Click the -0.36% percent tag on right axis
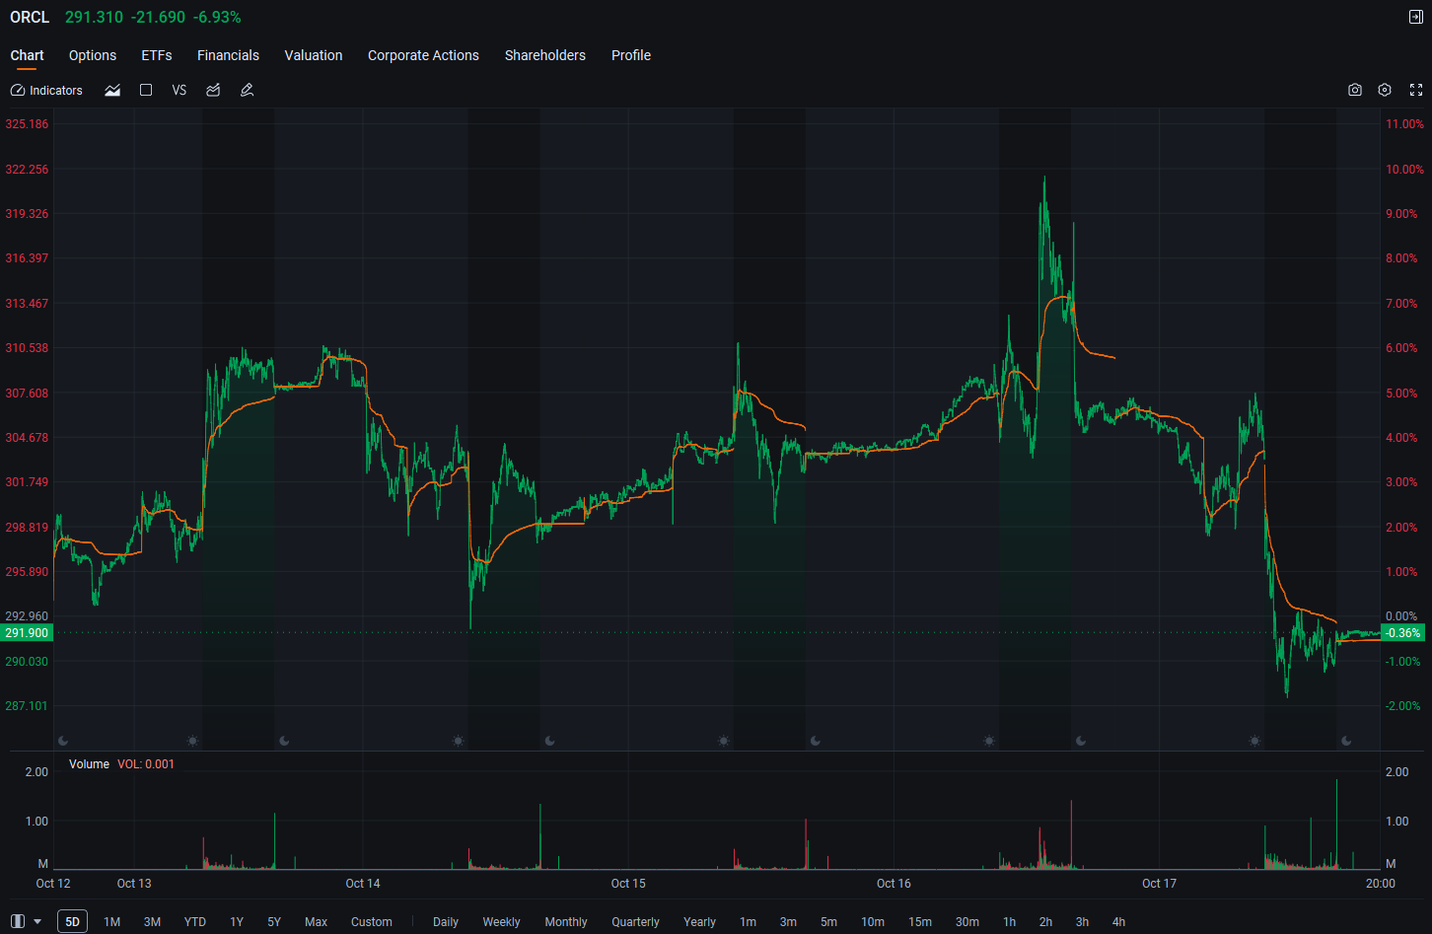 [x=1402, y=632]
